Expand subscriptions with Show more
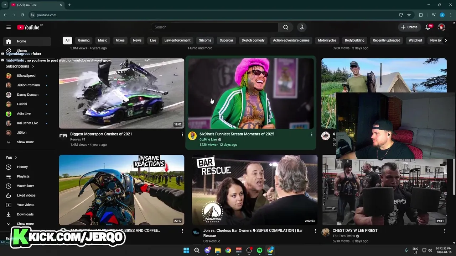Screen dimensions: 456x256 tap(27, 142)
